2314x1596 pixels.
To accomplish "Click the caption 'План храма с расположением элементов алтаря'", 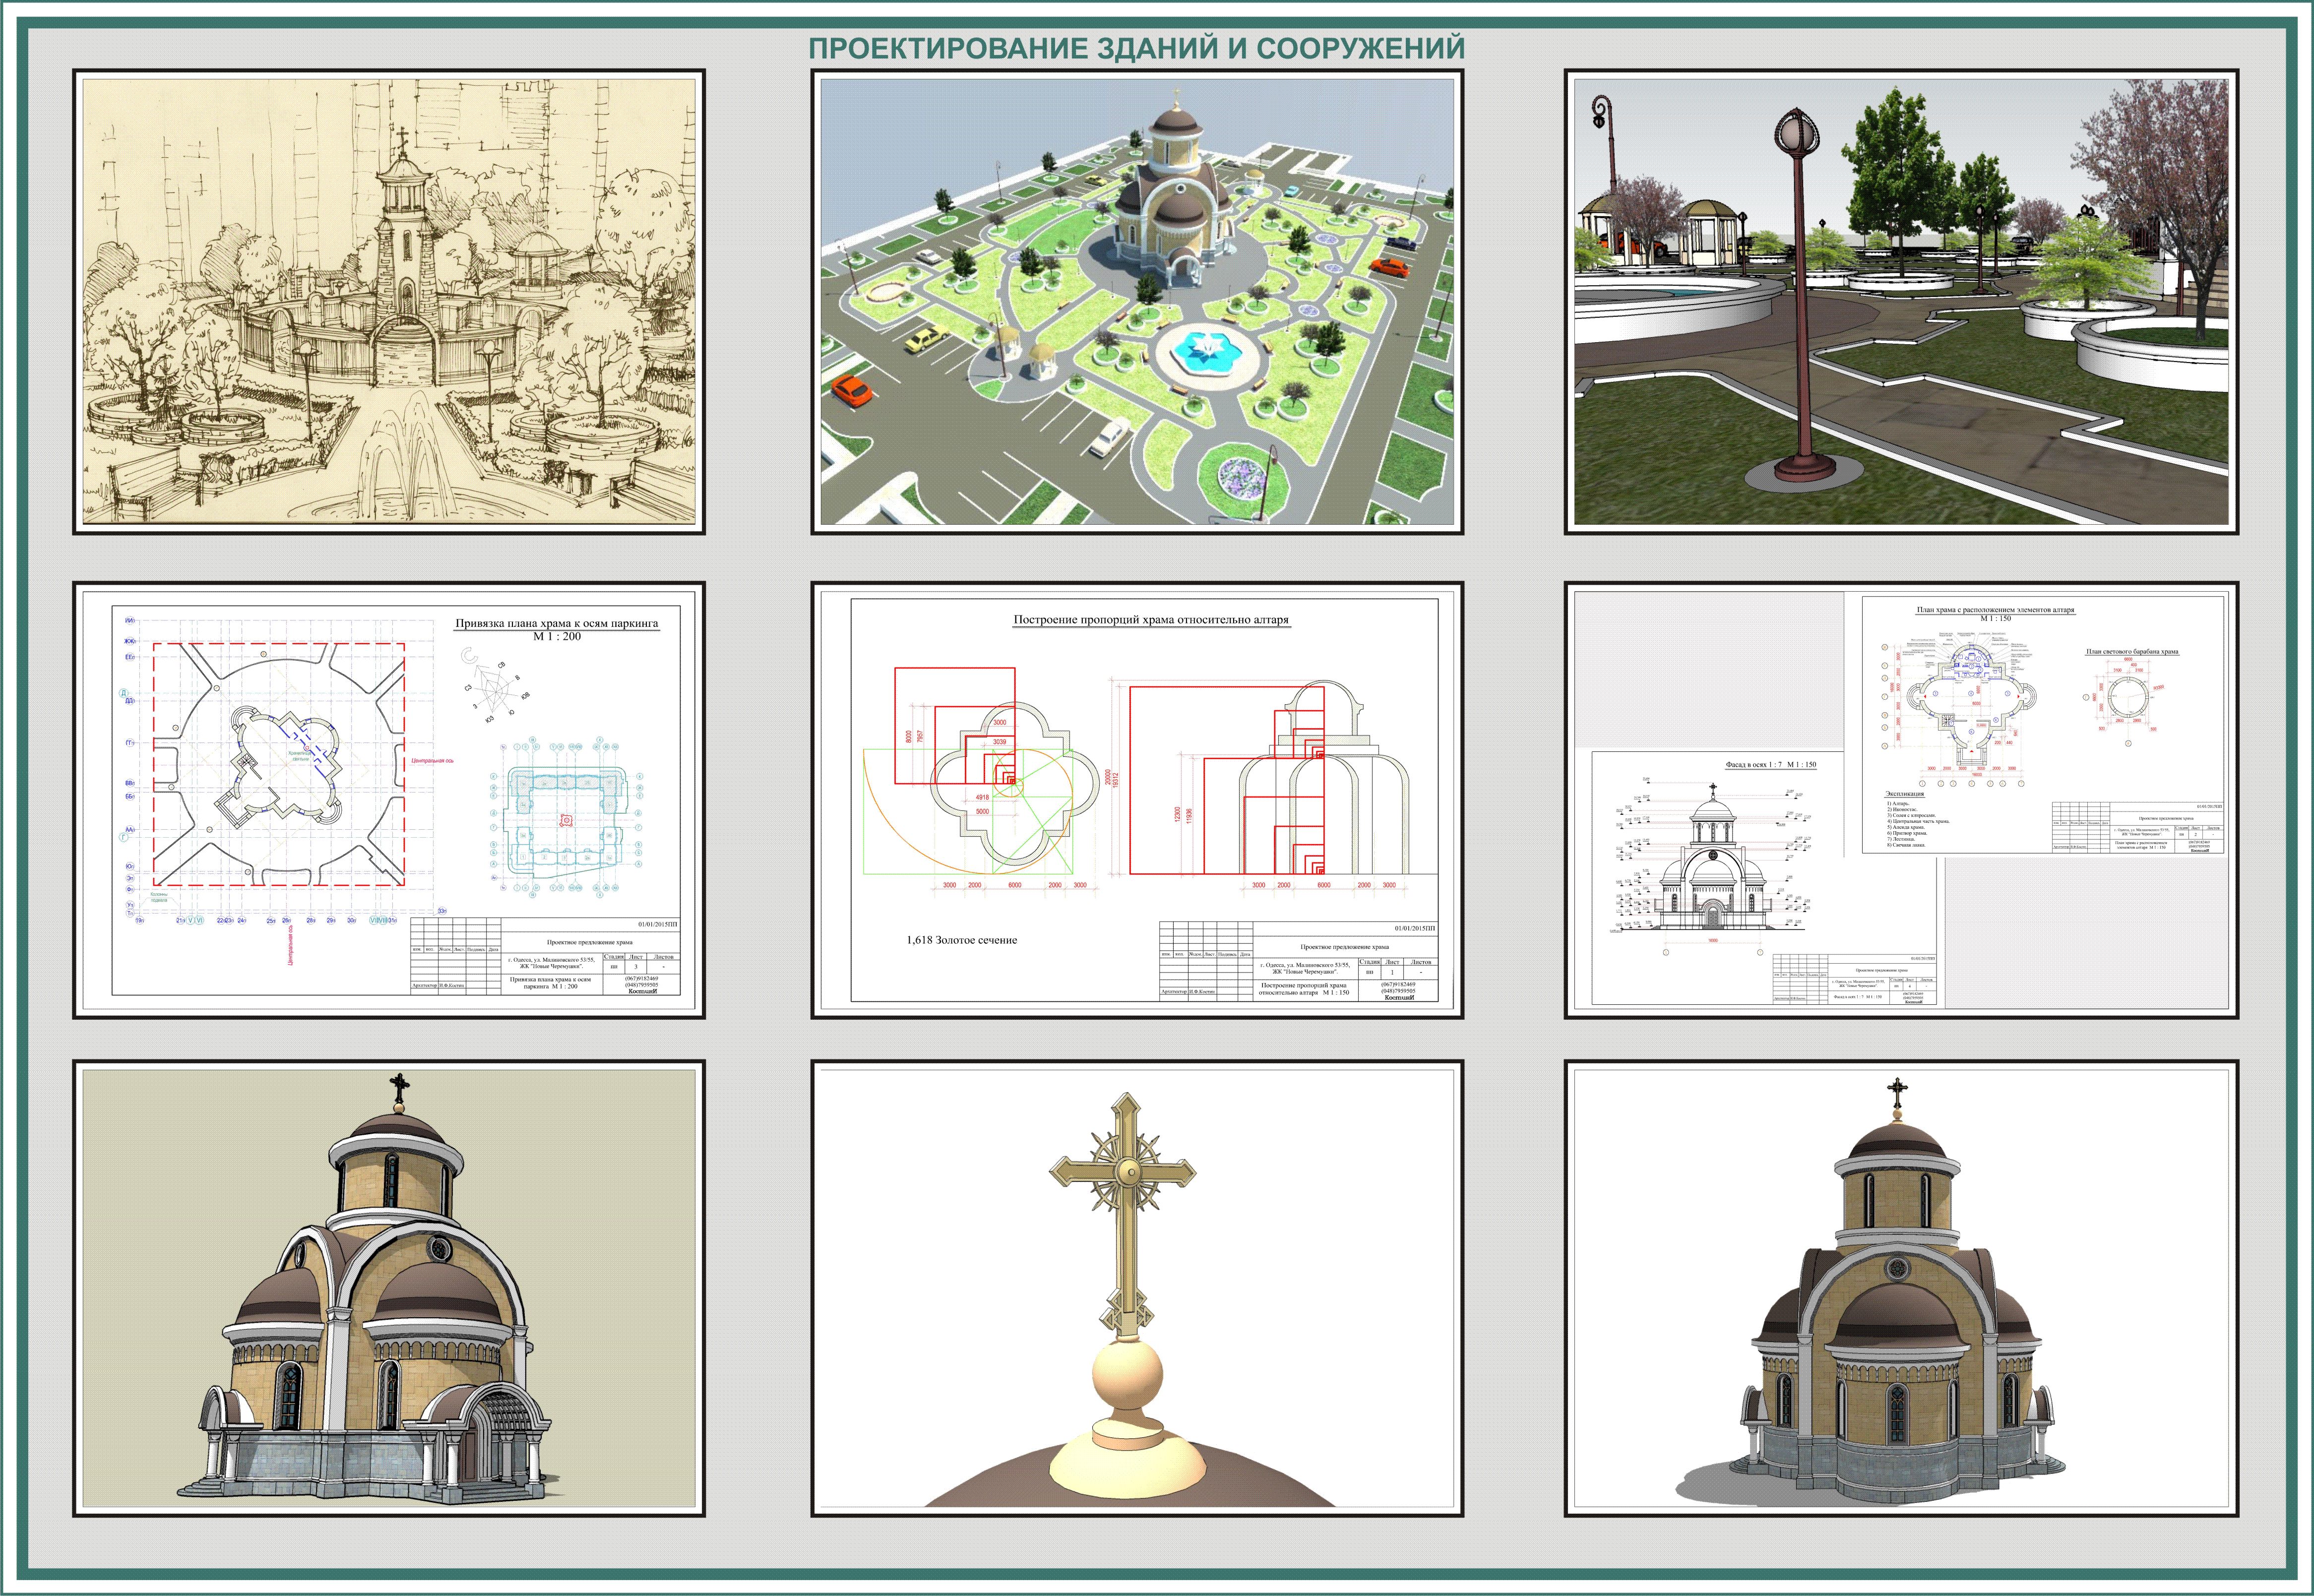I will tap(1995, 610).
